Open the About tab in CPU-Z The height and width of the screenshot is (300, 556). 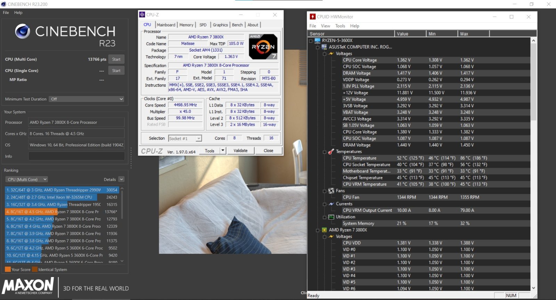point(253,25)
